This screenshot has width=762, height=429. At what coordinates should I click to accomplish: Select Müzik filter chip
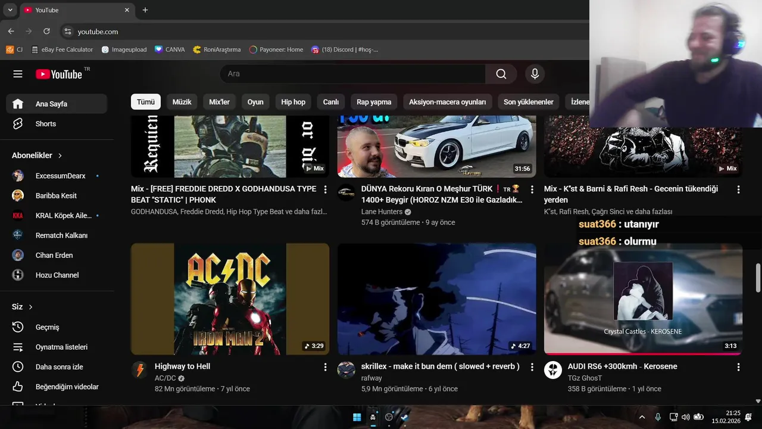point(182,102)
